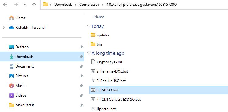Viewport: 228px width, 112px height.
Task: Click the folder icon in the address bar
Action: click(x=46, y=4)
